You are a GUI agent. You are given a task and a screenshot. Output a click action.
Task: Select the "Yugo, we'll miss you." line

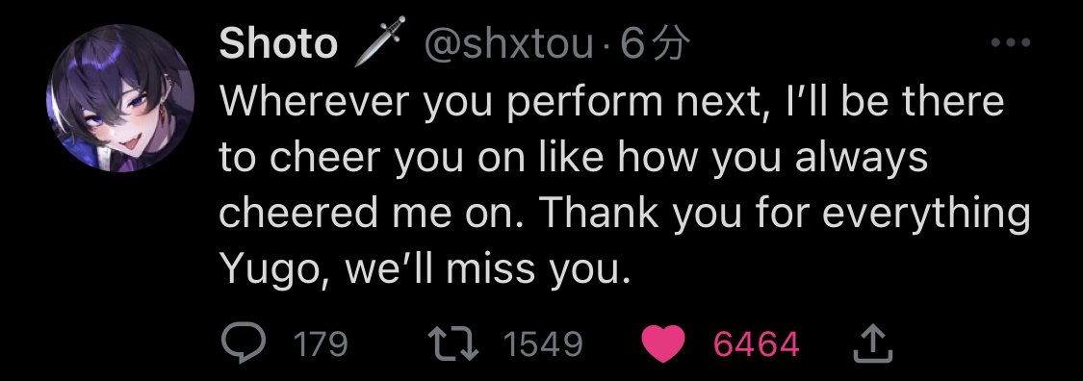tap(425, 269)
